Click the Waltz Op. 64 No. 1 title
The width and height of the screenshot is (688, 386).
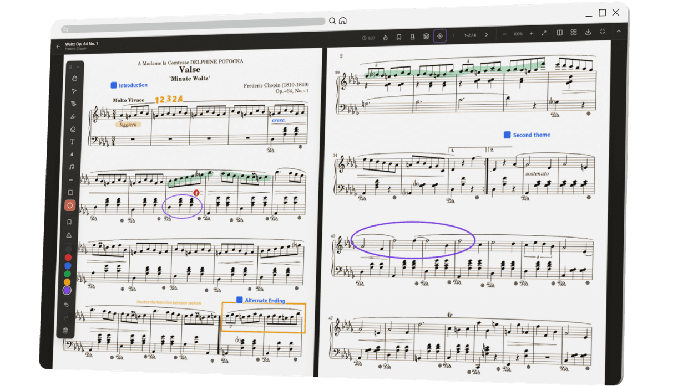tap(82, 44)
